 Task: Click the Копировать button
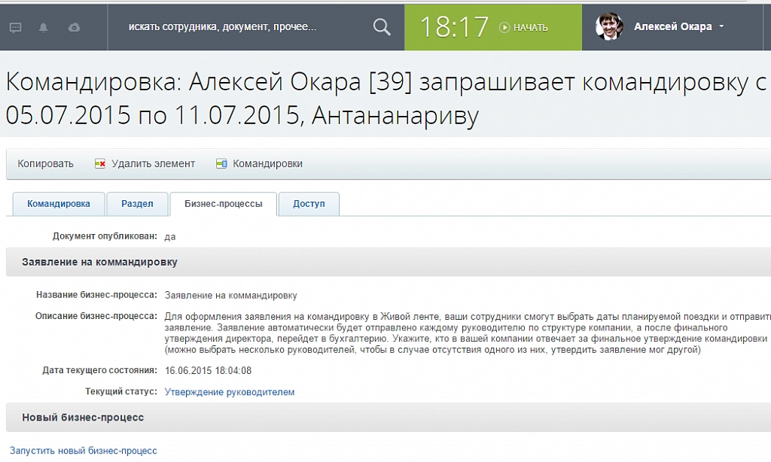45,163
